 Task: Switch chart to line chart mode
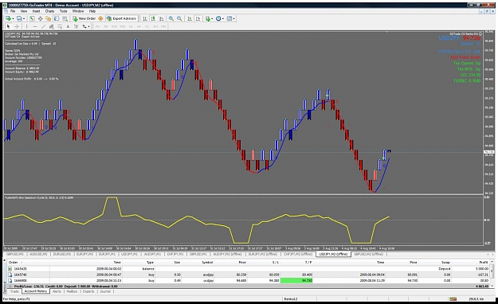coord(161,18)
